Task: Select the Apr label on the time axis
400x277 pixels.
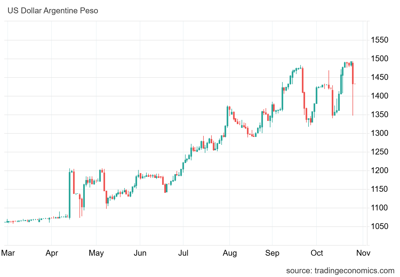Action: point(52,253)
